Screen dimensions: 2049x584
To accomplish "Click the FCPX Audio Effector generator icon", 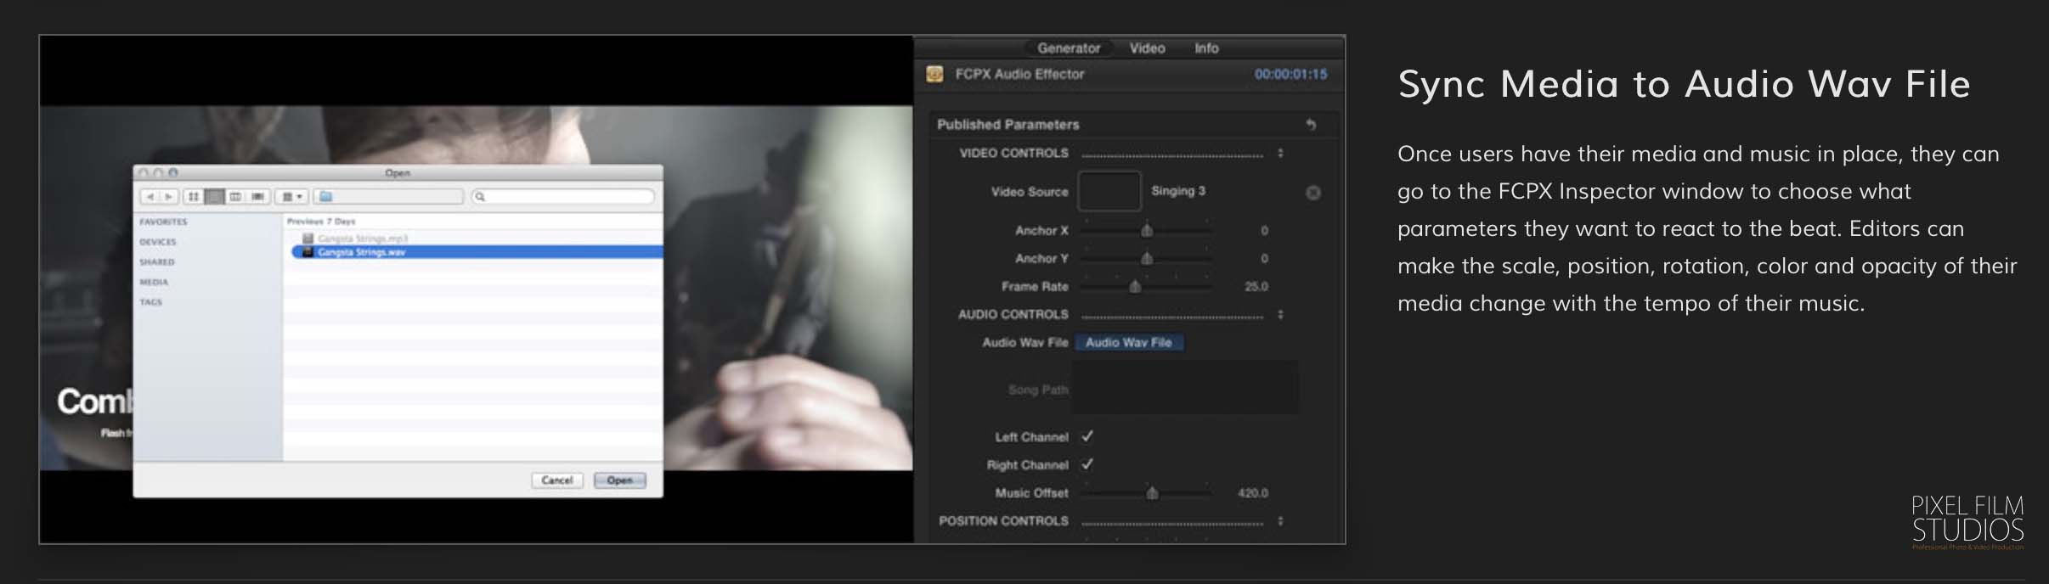I will tap(934, 74).
